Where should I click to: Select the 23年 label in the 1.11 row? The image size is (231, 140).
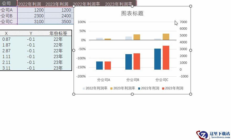click(x=58, y=56)
